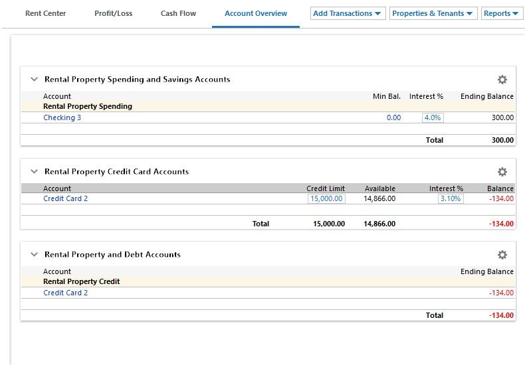Switch to the Profit/Loss tab
Viewport: 525px width, 365px height.
click(x=113, y=13)
